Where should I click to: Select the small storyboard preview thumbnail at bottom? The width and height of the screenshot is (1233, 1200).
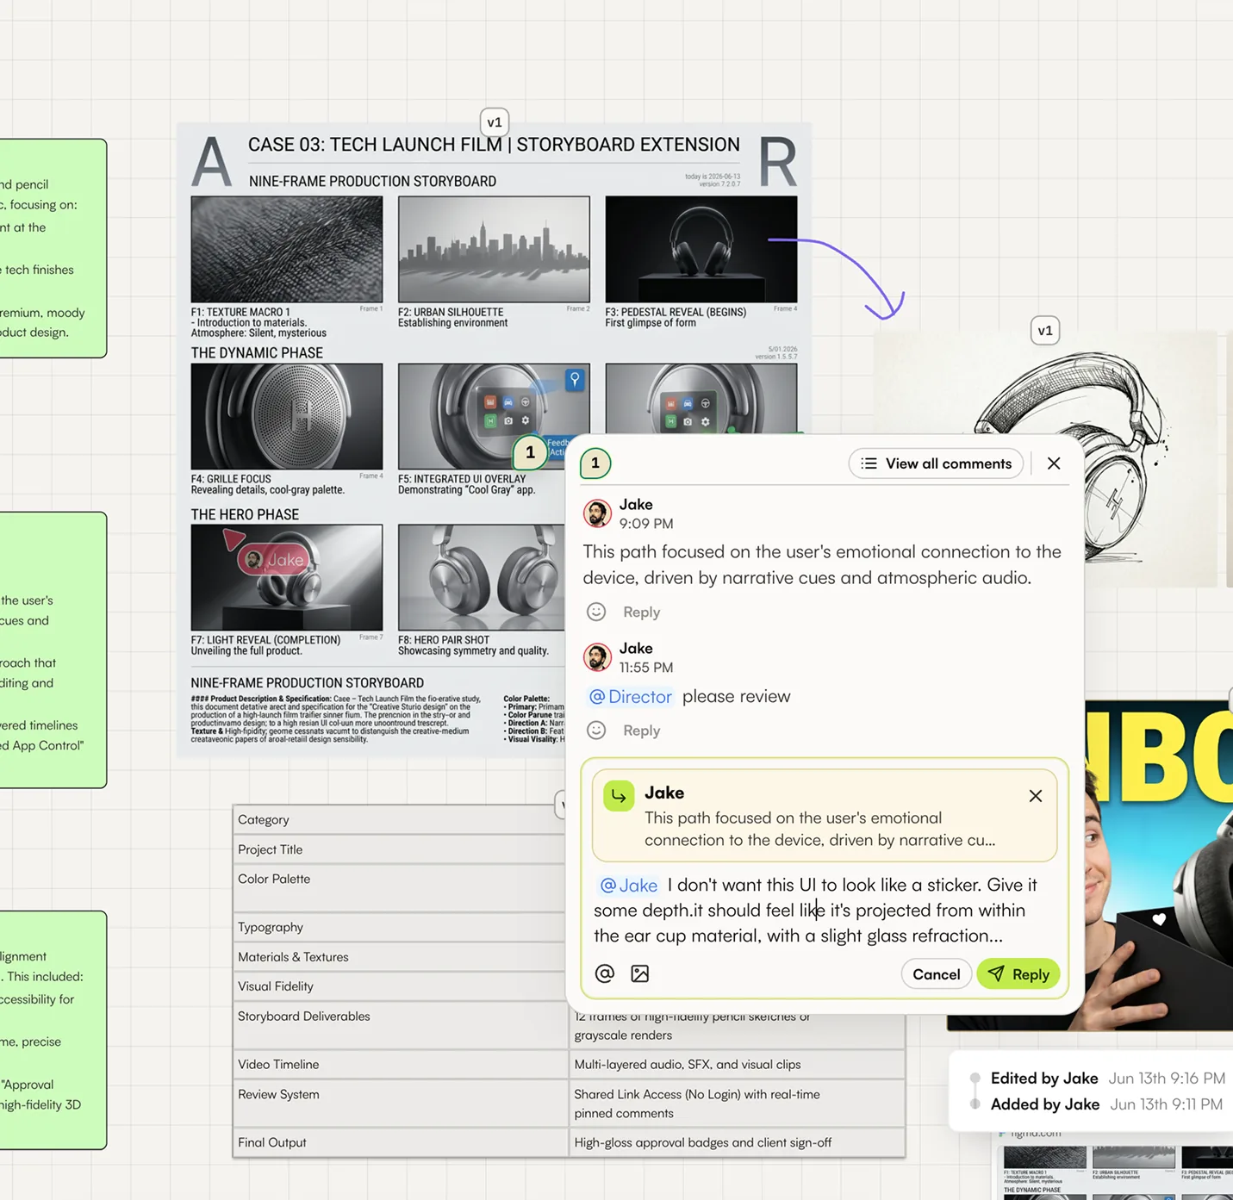(x=1118, y=1172)
